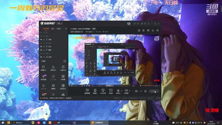Click the modify button beside stream title

[94, 29]
